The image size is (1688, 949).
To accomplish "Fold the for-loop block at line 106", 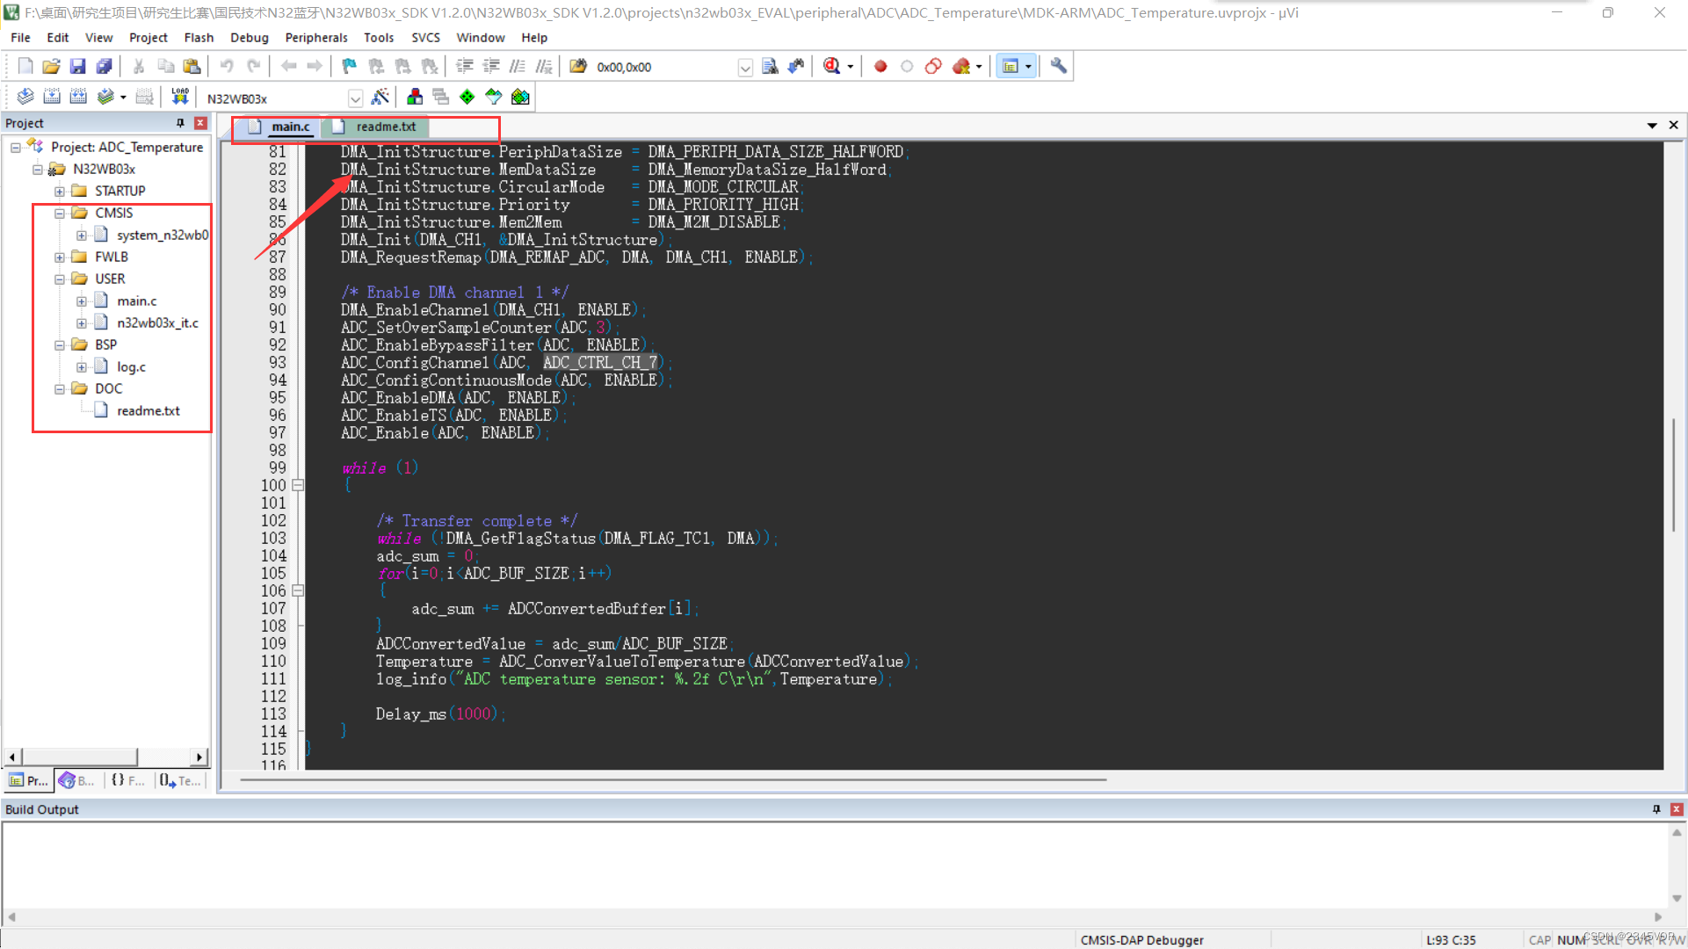I will click(298, 590).
